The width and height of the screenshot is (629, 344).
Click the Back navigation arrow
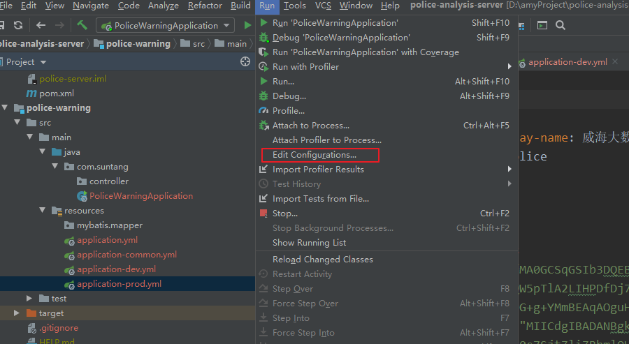pyautogui.click(x=41, y=25)
